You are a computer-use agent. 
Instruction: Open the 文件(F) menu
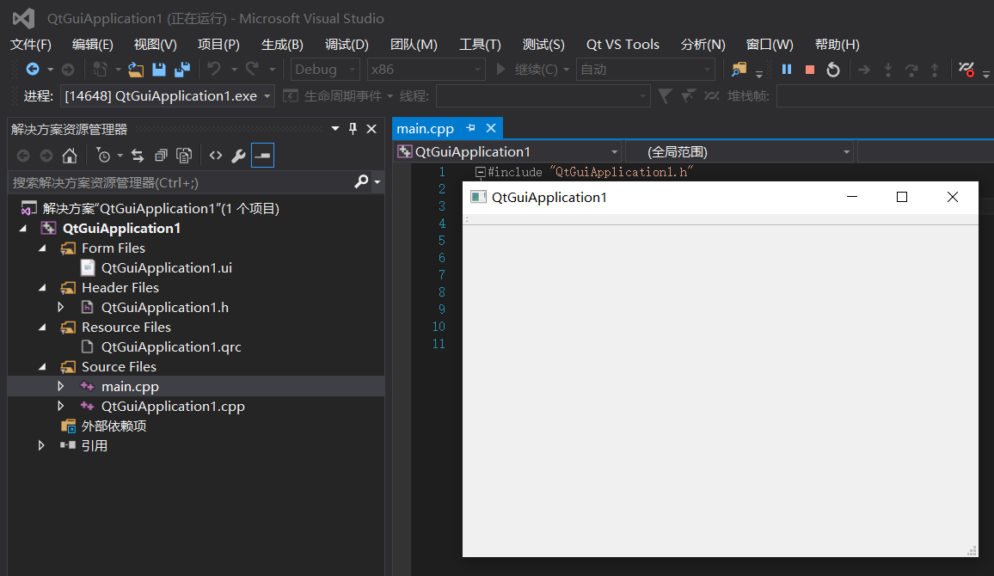point(30,45)
